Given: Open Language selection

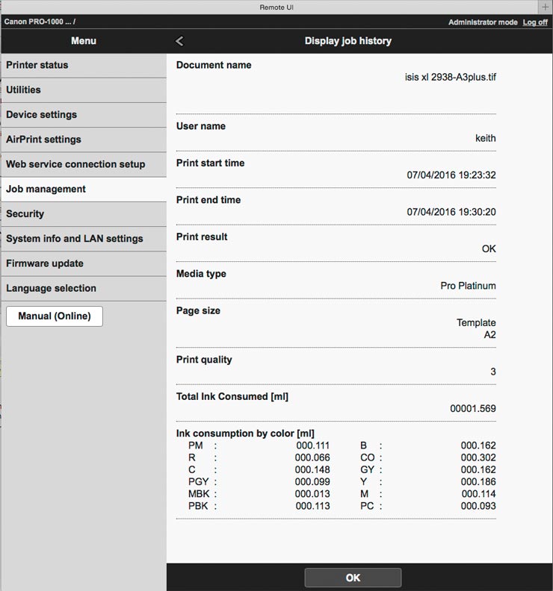Looking at the screenshot, I should pos(84,289).
